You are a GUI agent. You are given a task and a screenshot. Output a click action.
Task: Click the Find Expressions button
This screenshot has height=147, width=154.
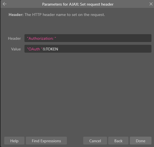click(46, 141)
